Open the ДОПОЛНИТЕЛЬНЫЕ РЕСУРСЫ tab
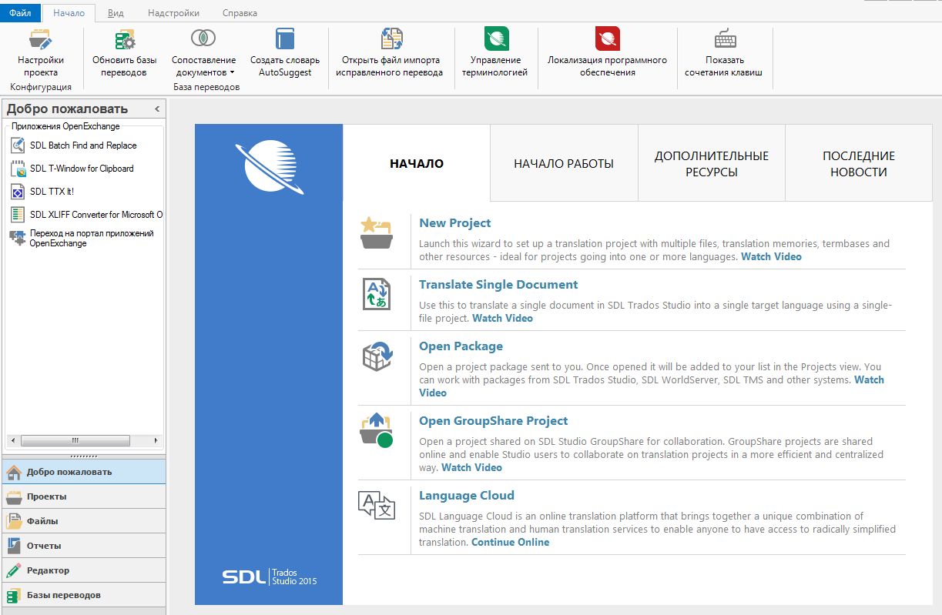 [x=712, y=163]
